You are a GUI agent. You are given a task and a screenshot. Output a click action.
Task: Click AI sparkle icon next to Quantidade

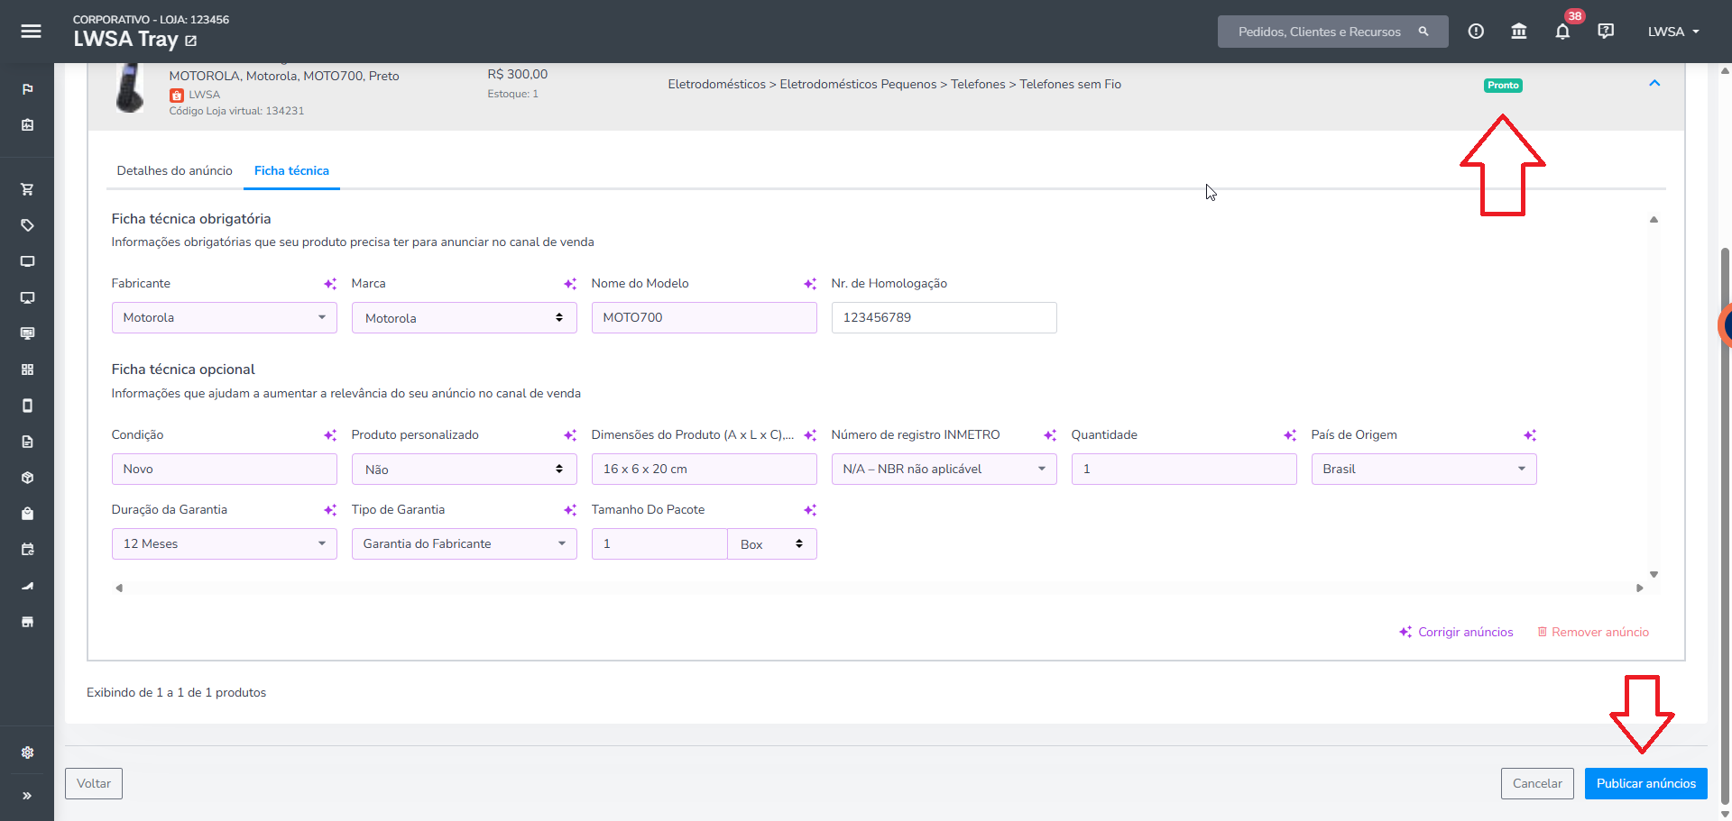point(1290,435)
